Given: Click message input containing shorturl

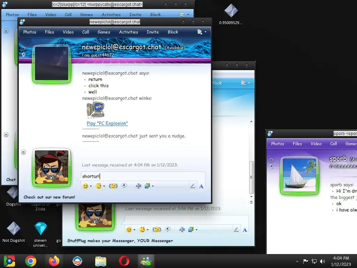Looking at the screenshot, I should (143, 176).
